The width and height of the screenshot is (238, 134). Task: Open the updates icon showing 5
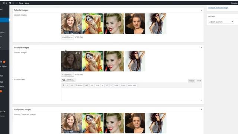click(4, 3)
